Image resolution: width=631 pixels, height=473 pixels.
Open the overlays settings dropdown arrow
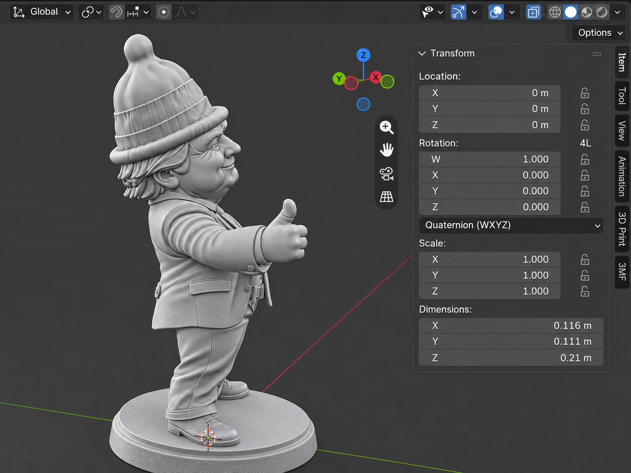pos(512,12)
